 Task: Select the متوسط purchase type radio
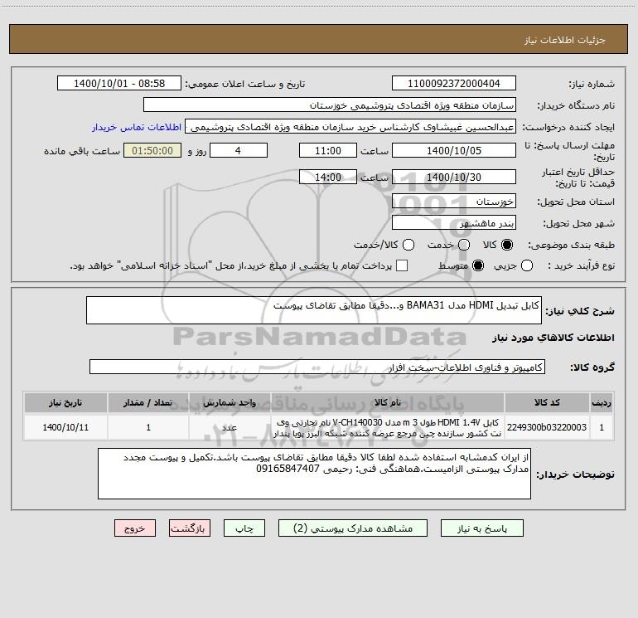click(x=478, y=265)
